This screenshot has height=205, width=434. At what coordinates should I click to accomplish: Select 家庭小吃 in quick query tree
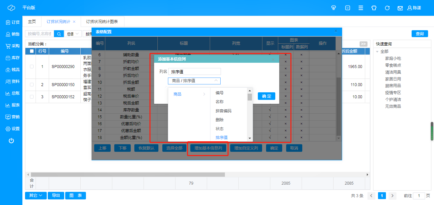pyautogui.click(x=393, y=58)
